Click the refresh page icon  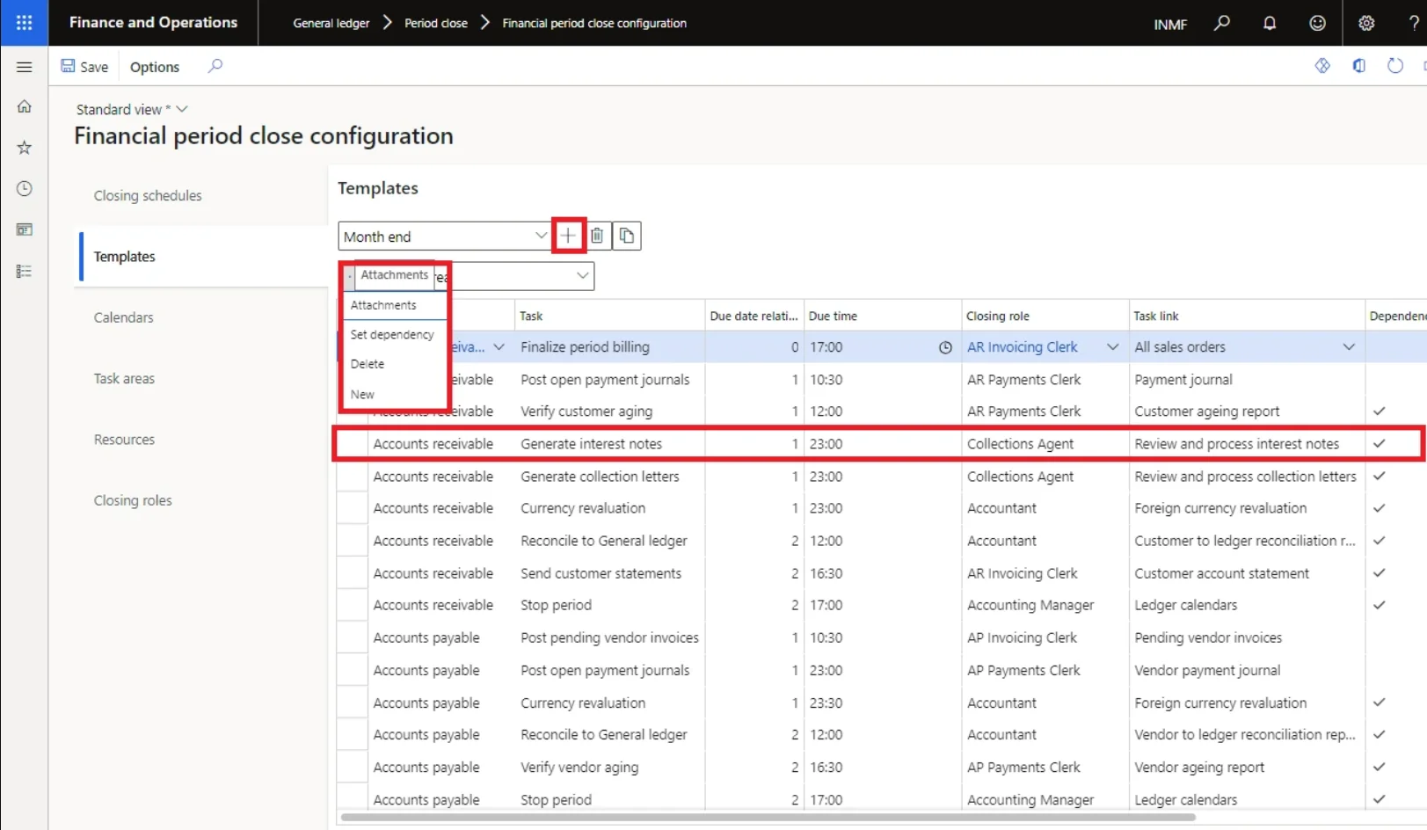[x=1395, y=66]
